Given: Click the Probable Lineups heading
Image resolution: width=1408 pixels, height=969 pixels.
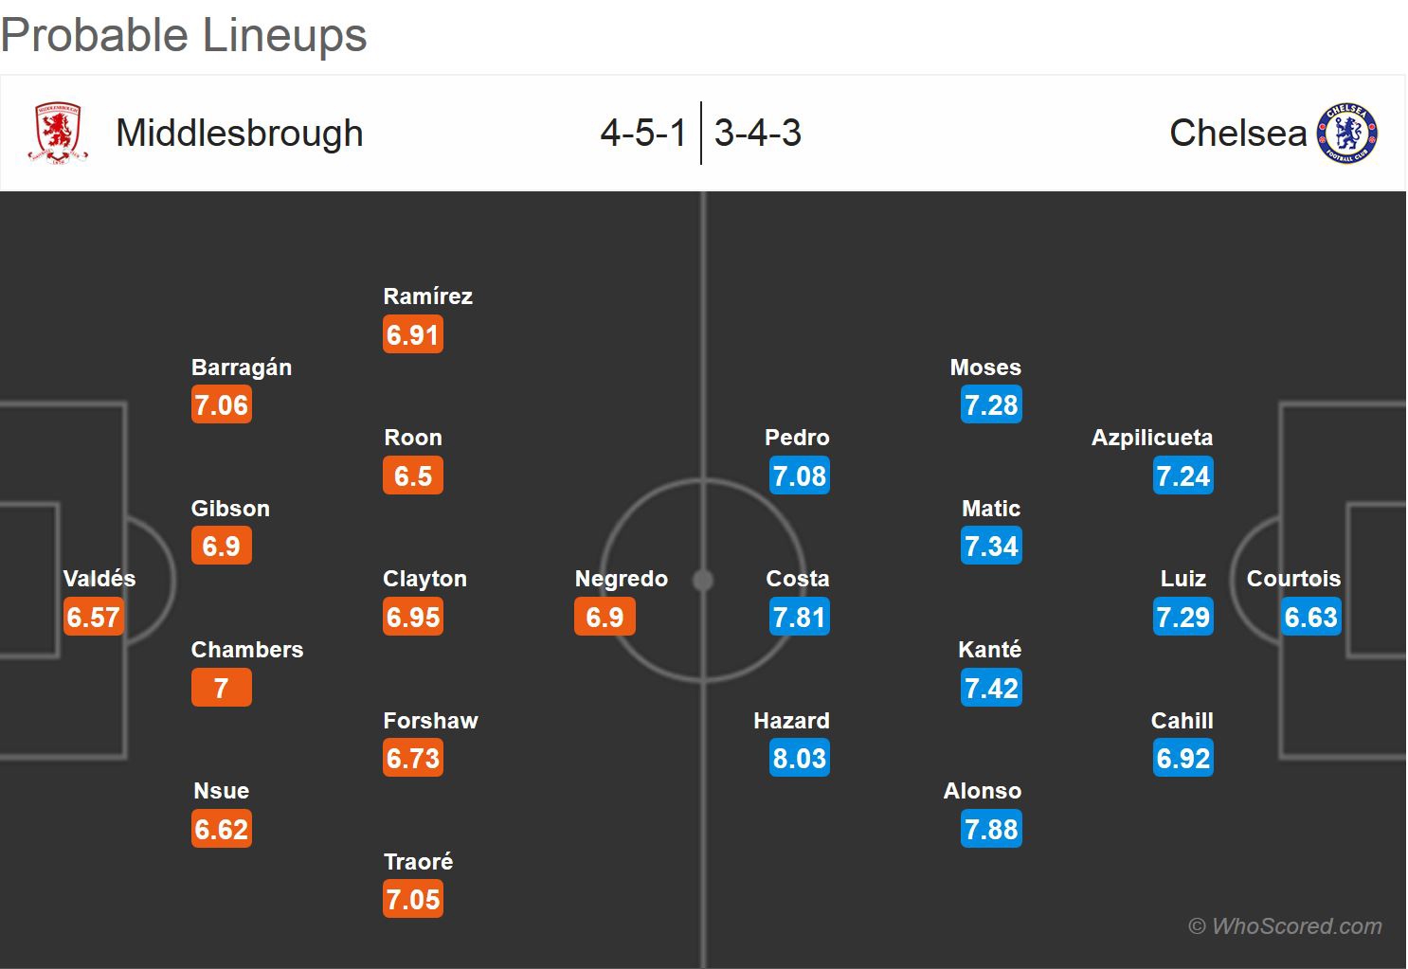Looking at the screenshot, I should (184, 35).
